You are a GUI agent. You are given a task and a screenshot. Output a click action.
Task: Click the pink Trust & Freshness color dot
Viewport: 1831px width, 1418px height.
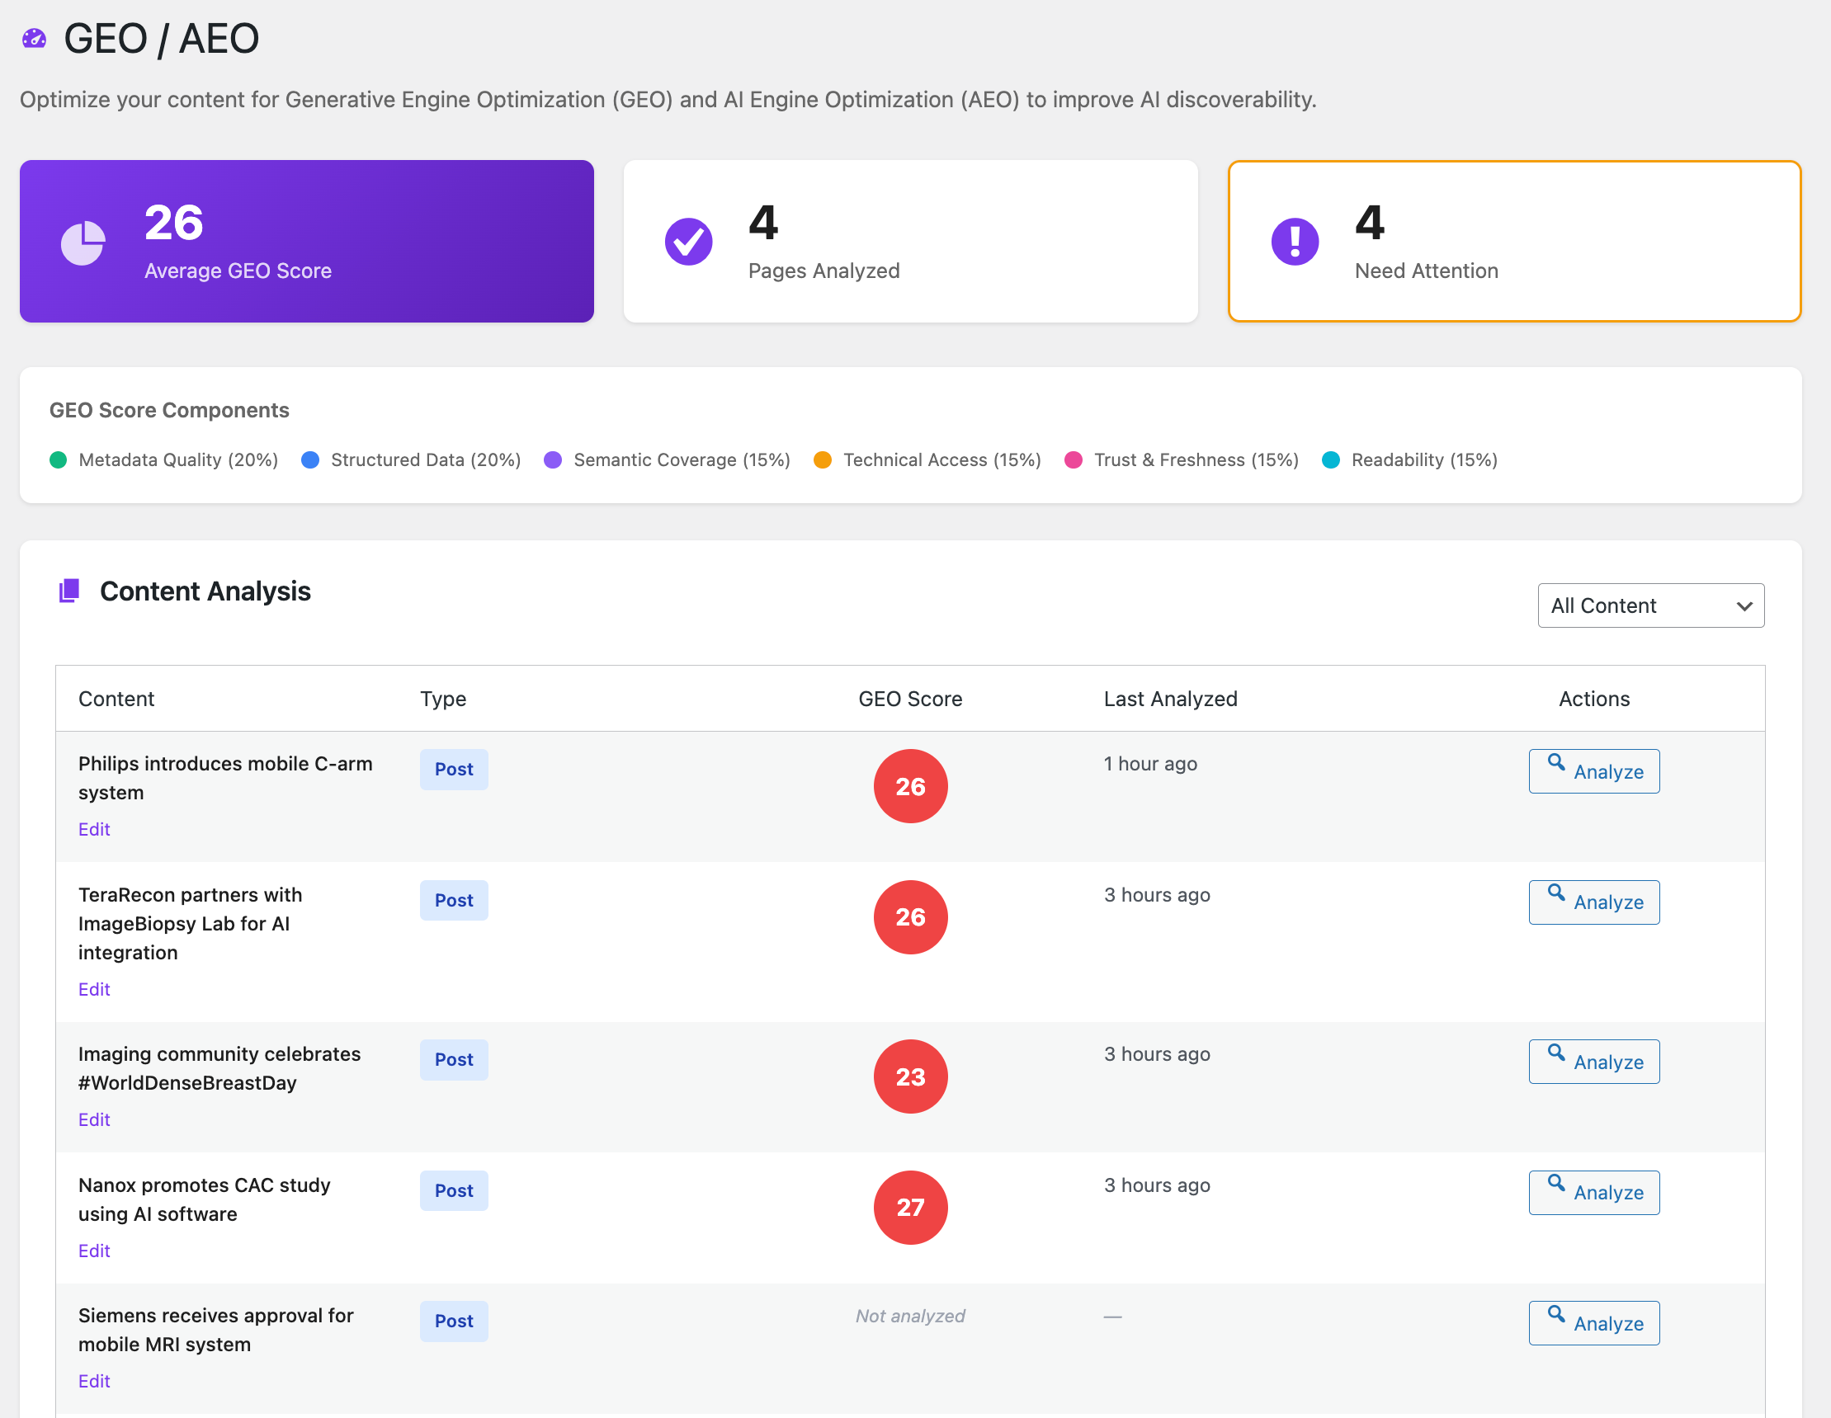click(1074, 459)
